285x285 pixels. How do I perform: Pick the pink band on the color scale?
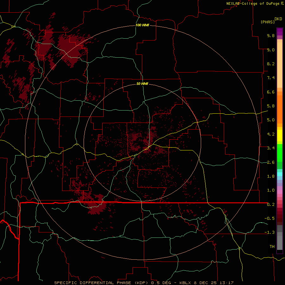coord(280,192)
